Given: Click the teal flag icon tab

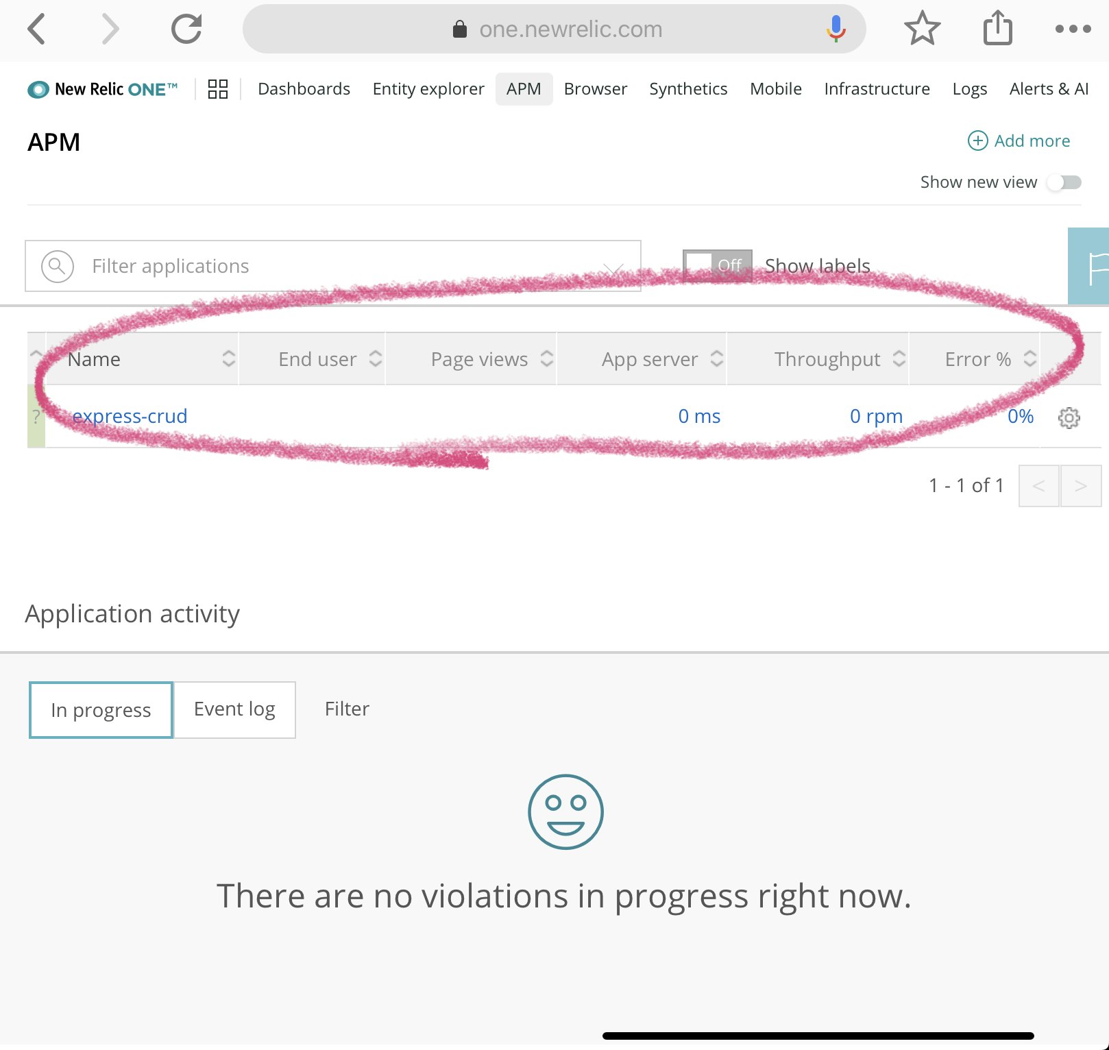Looking at the screenshot, I should tap(1090, 266).
